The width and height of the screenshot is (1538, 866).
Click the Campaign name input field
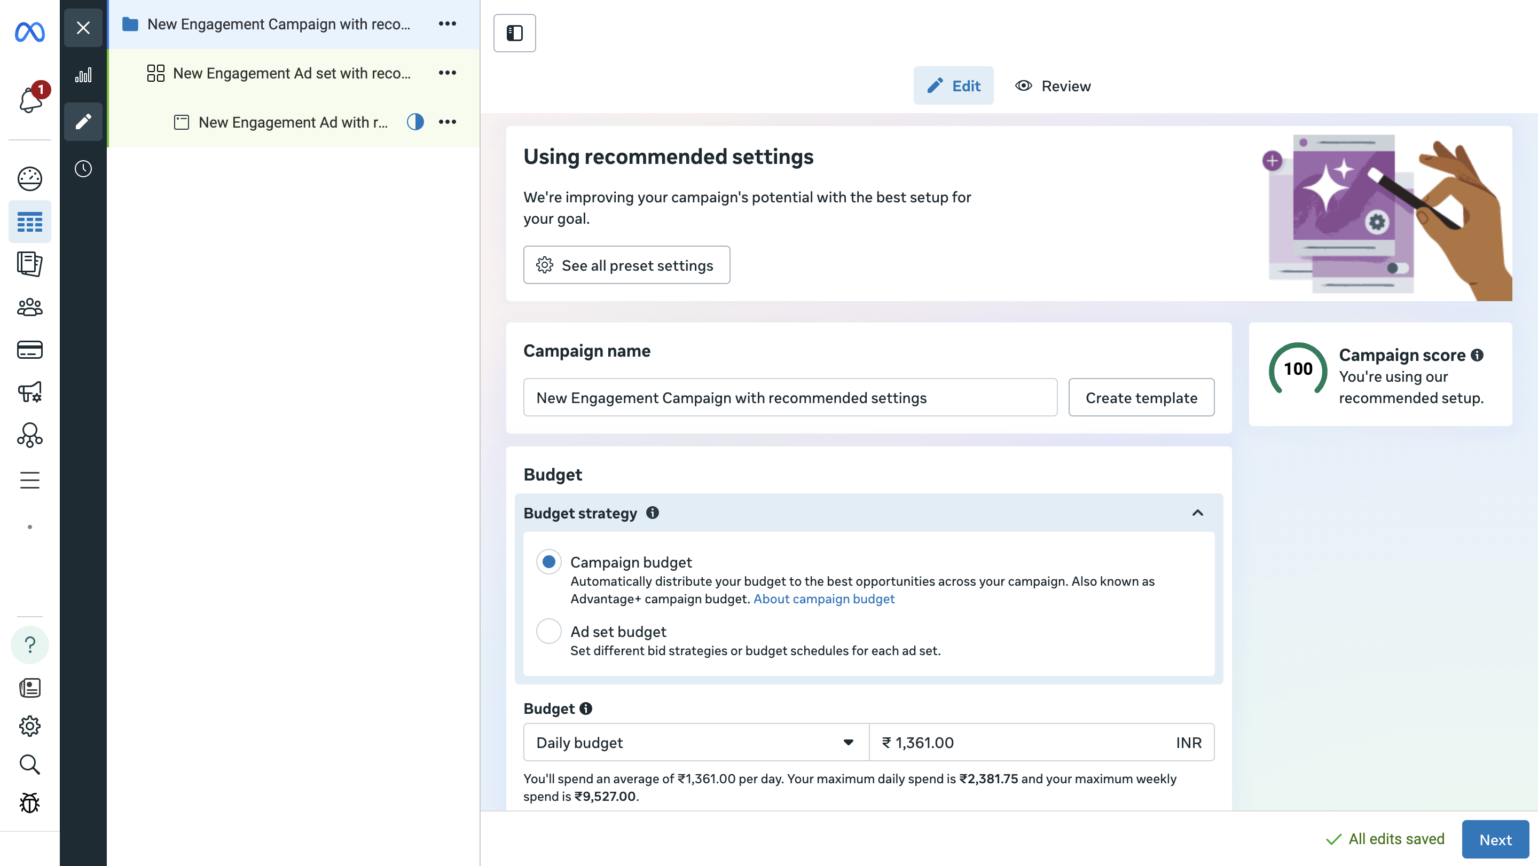(x=790, y=397)
